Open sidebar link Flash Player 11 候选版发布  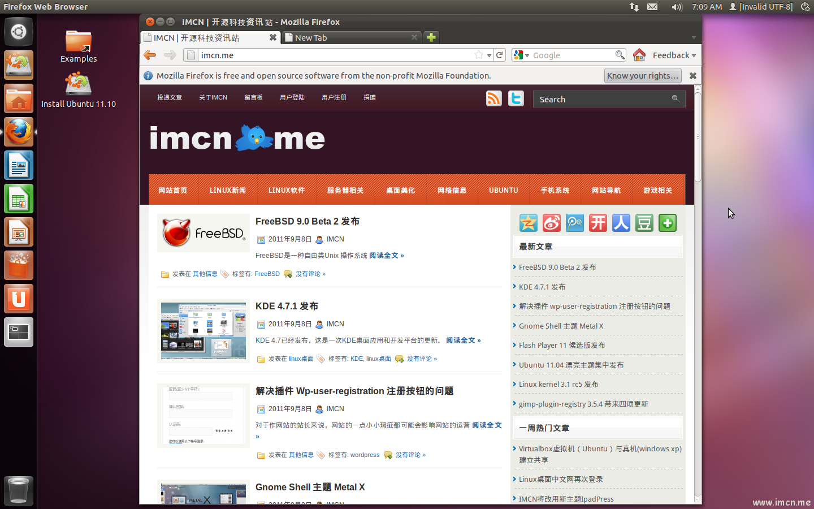[562, 345]
